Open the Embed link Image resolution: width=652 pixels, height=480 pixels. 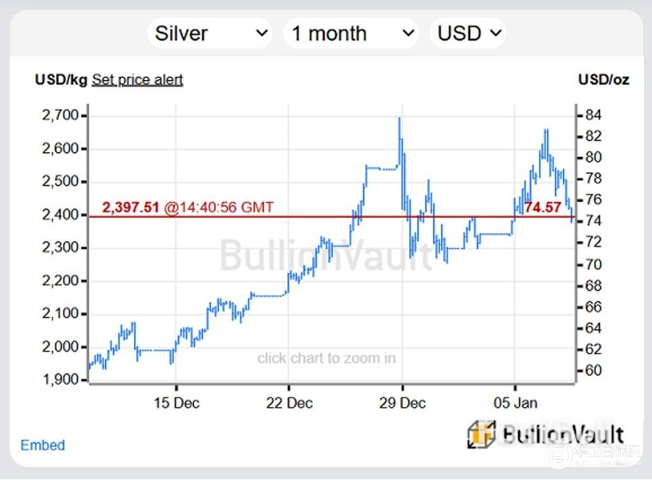click(x=43, y=445)
